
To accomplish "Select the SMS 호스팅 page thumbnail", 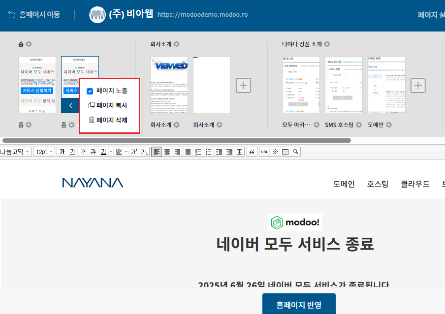I will pos(344,85).
